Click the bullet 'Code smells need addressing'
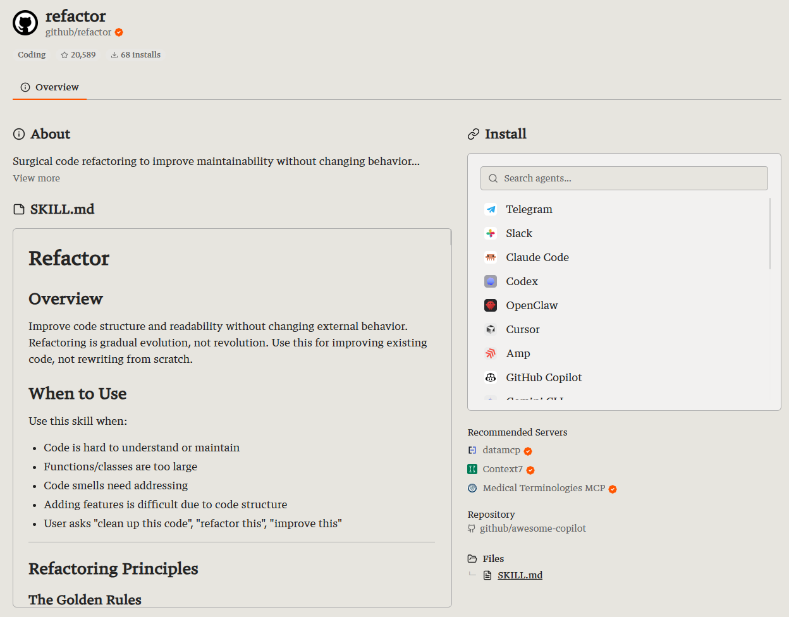The image size is (789, 617). (116, 486)
